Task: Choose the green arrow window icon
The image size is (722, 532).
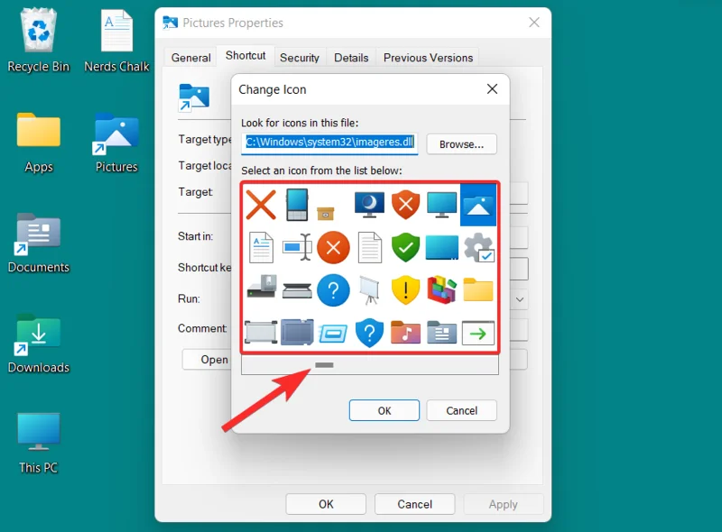Action: [477, 332]
